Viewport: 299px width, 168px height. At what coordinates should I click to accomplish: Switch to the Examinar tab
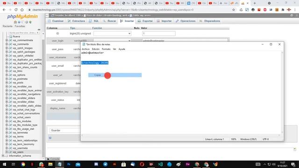pyautogui.click(x=56, y=21)
